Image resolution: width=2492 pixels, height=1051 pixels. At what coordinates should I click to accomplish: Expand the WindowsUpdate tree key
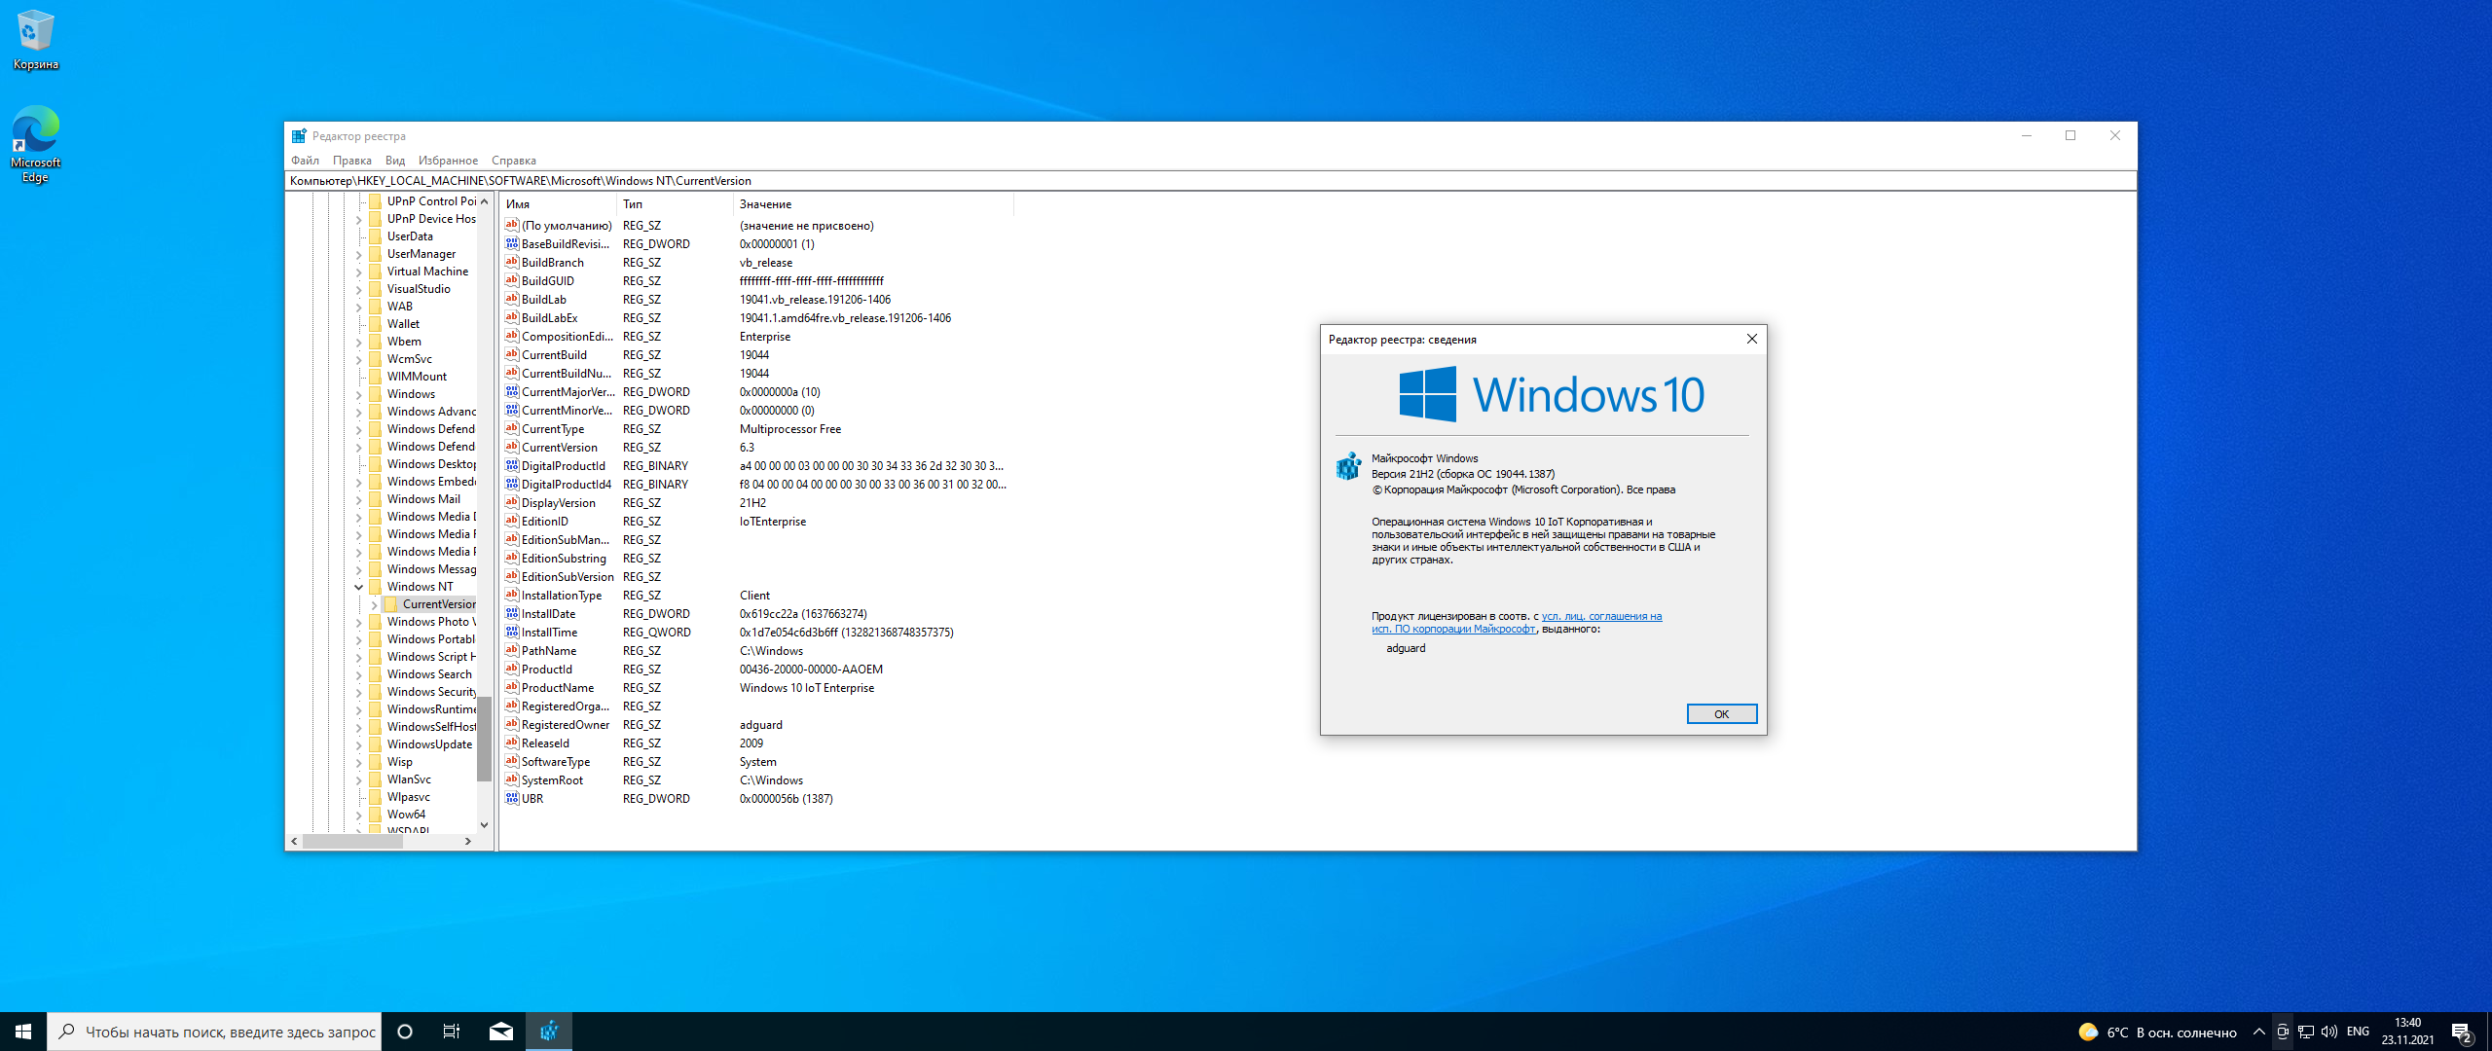[359, 744]
